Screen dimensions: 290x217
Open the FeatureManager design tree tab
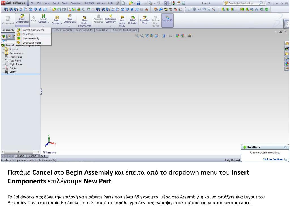(3, 36)
